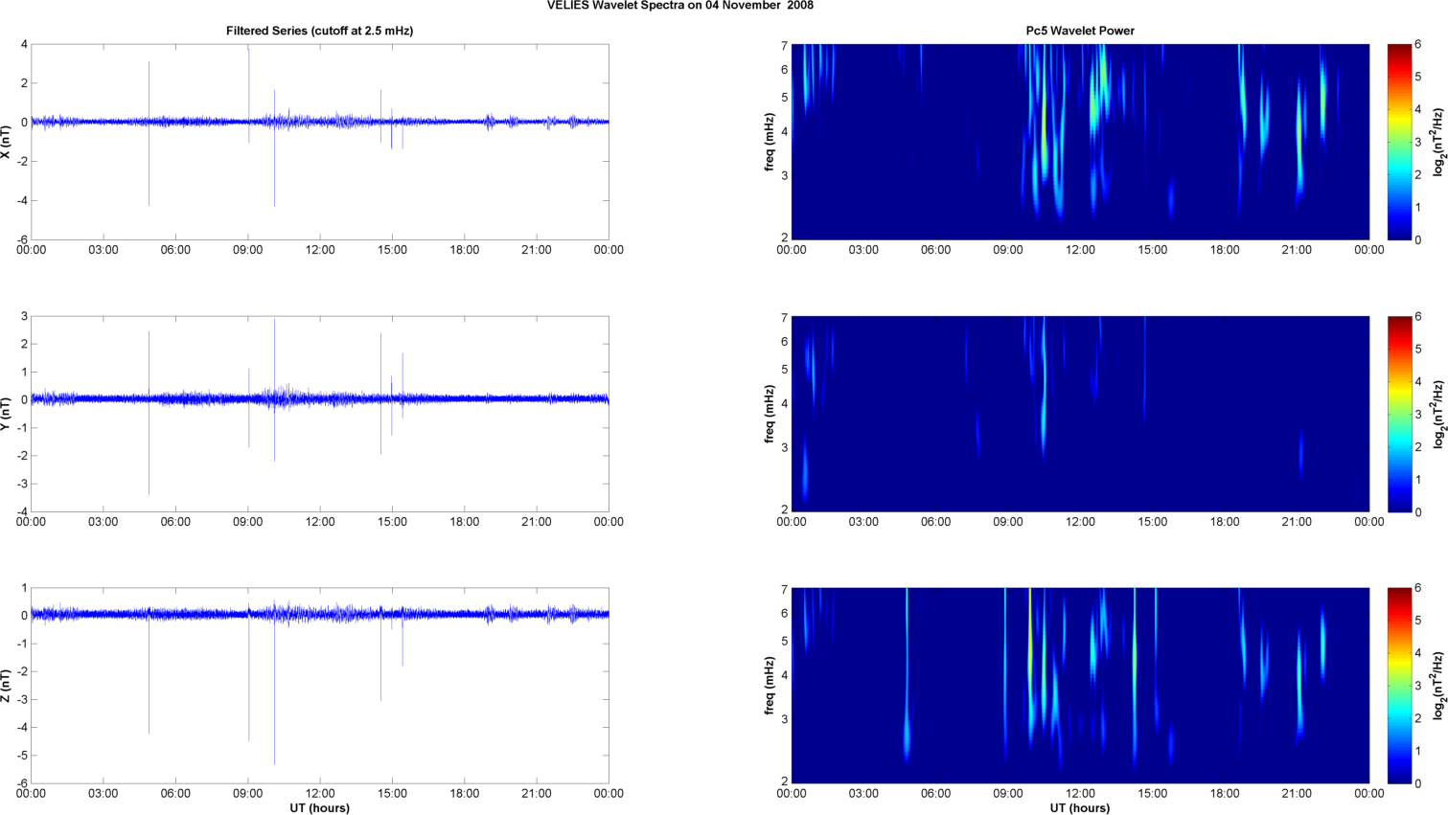This screenshot has width=1448, height=815.
Task: Select the Z component filtered time series plot
Action: (320, 686)
